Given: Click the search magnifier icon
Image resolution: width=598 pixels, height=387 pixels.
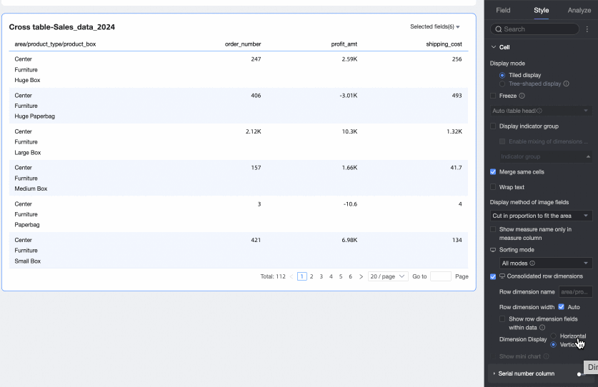Looking at the screenshot, I should click(x=498, y=29).
